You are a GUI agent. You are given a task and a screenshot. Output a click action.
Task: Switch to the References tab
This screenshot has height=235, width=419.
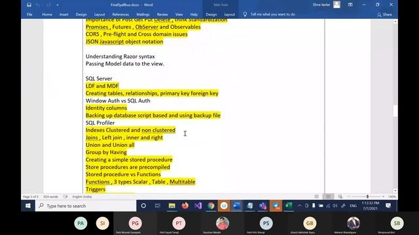tap(120, 14)
